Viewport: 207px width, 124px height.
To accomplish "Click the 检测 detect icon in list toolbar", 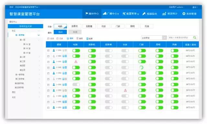I will [x=87, y=39].
